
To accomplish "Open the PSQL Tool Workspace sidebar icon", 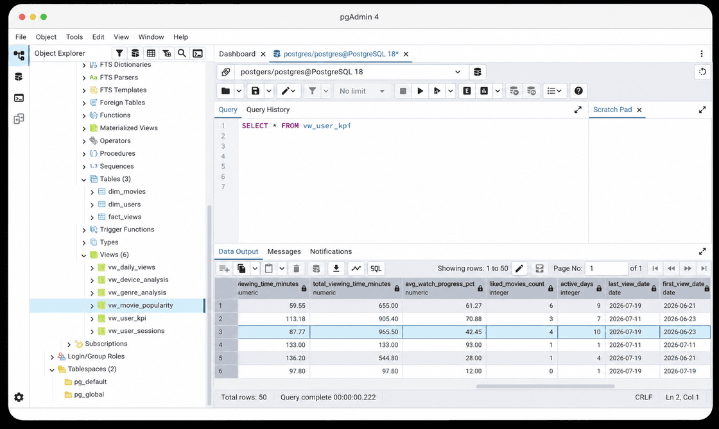I will click(19, 98).
